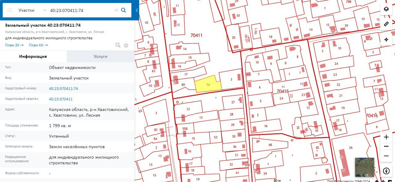This screenshot has height=182, width=395.
Task: Select parcel 80 left of highlighted parcel
Action: [x=183, y=85]
